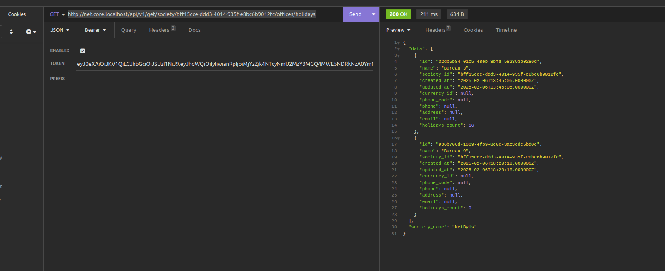The width and height of the screenshot is (665, 271).
Task: Click the Cookies link in sidebar
Action: pyautogui.click(x=17, y=14)
